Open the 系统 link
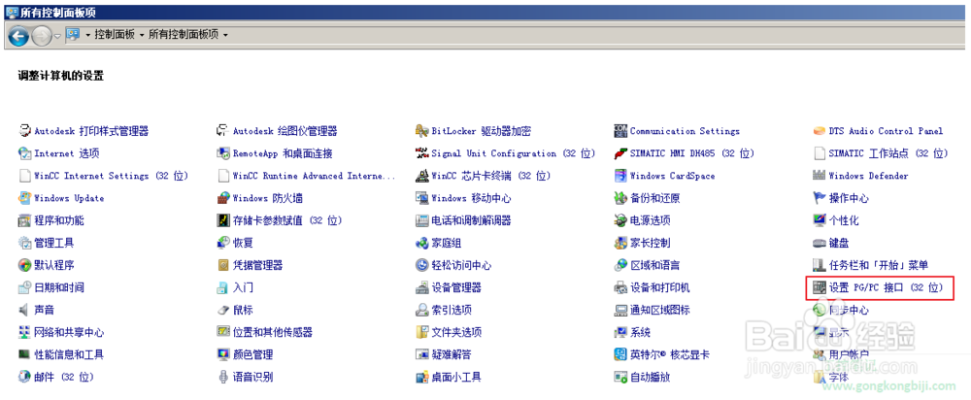Screen dimensions: 971x400 [x=640, y=332]
